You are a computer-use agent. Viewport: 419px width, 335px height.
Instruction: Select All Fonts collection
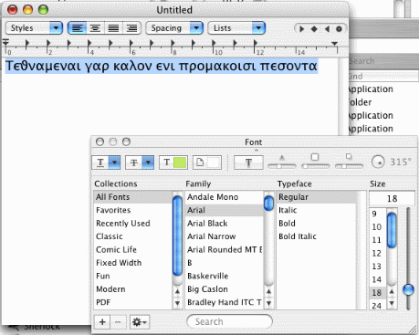coord(133,197)
